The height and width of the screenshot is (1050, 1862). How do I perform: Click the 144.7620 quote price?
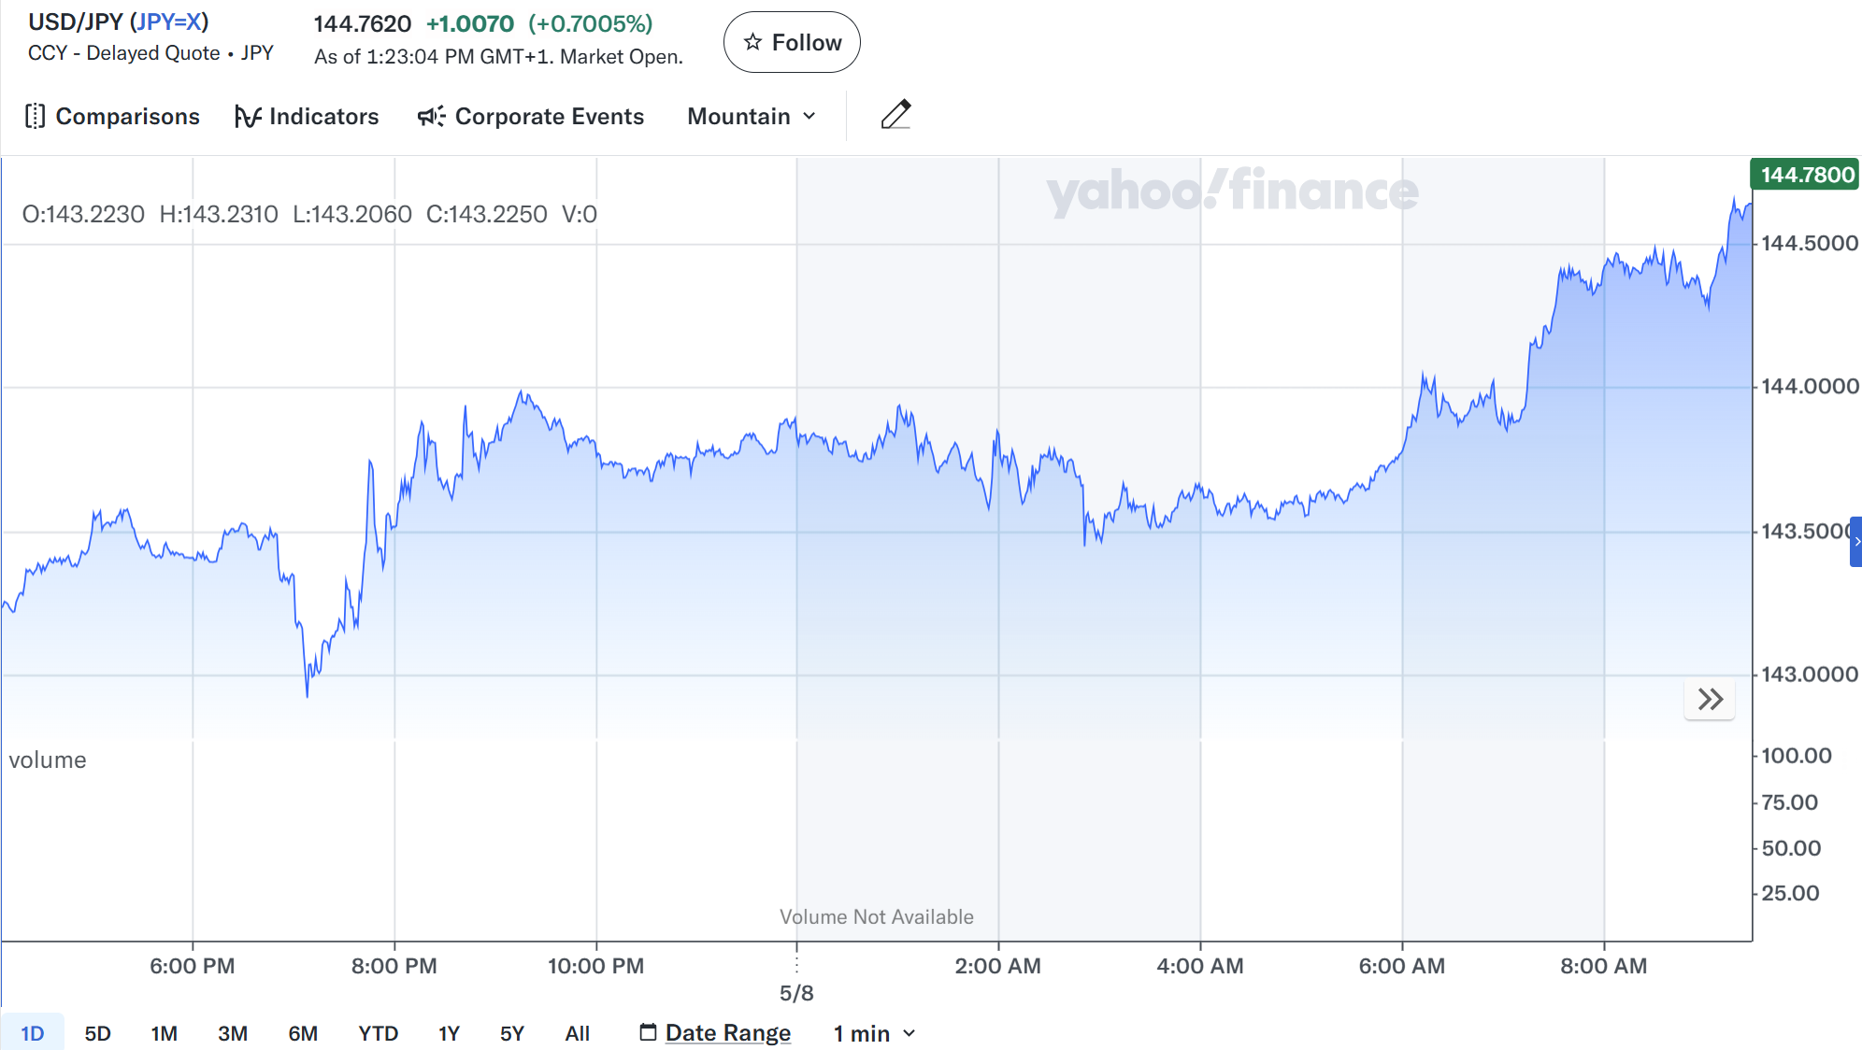[363, 23]
